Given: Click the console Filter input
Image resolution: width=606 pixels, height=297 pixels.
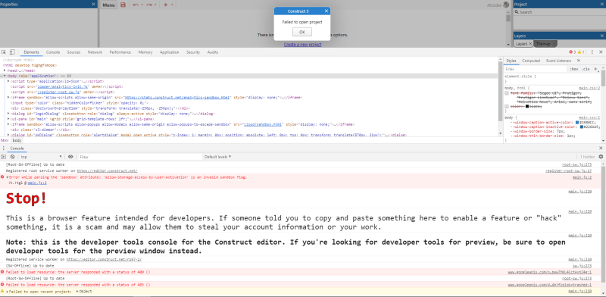Looking at the screenshot, I should (x=140, y=157).
